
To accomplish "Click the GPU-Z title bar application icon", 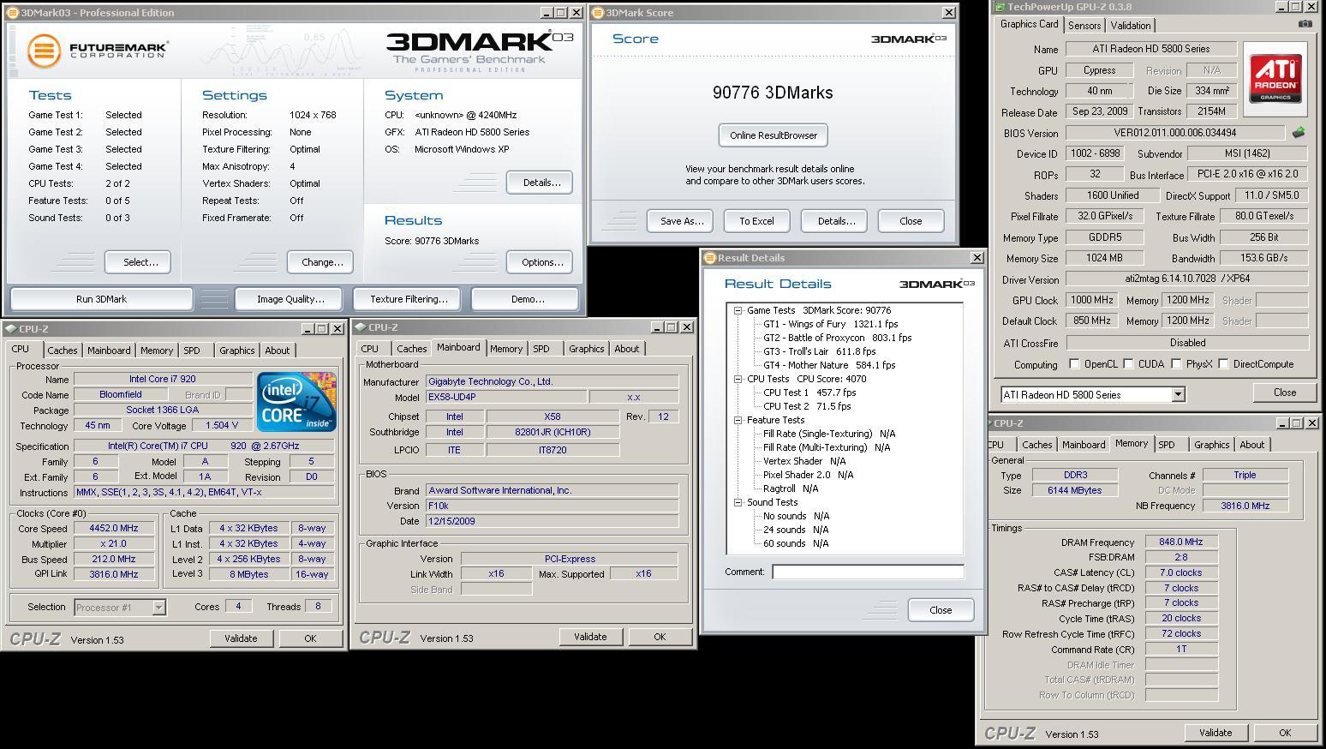I will pyautogui.click(x=1000, y=7).
